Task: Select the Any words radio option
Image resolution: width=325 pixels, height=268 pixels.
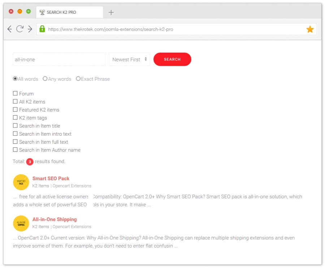Action: tap(45, 79)
